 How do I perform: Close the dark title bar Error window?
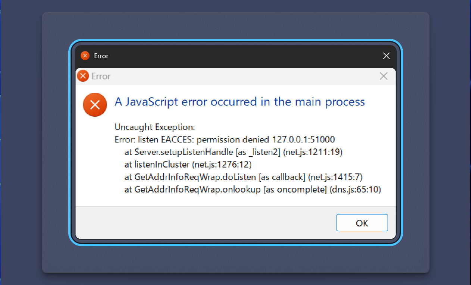386,56
